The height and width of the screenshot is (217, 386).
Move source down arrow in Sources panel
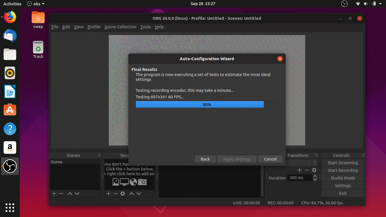(139, 194)
